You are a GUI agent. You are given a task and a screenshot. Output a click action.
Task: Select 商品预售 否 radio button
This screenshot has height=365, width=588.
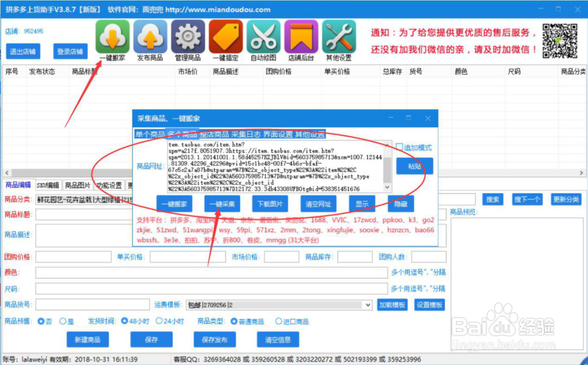point(41,321)
